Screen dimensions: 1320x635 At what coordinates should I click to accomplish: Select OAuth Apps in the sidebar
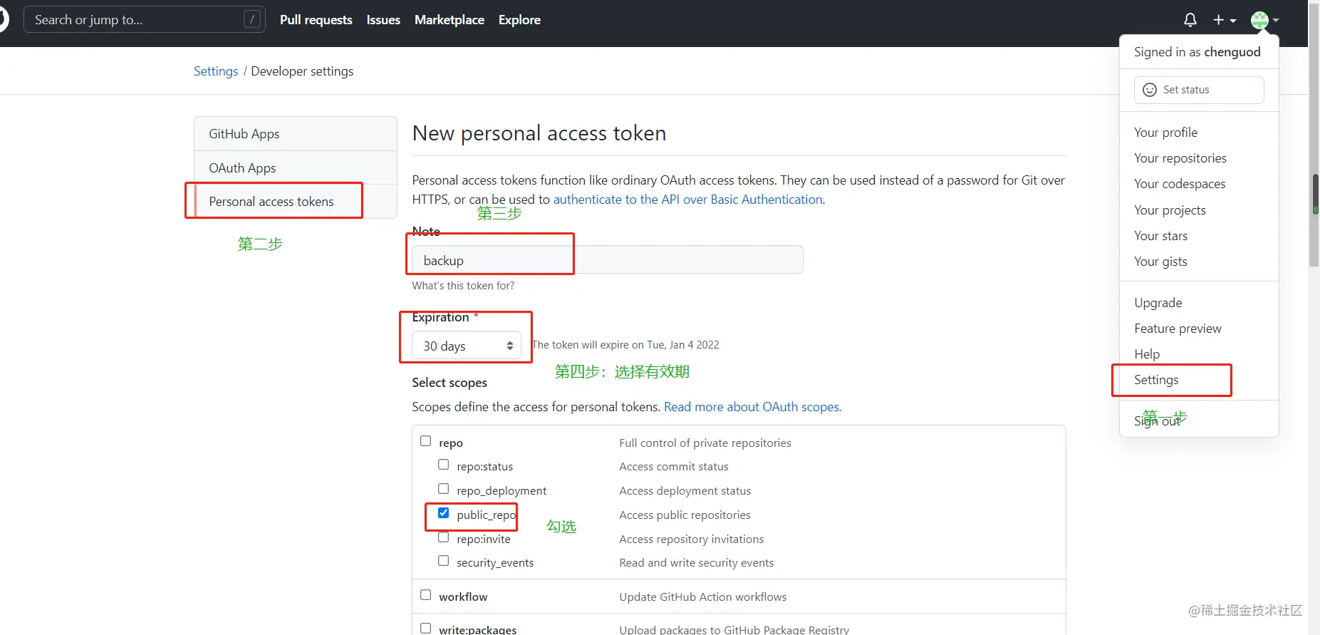pos(296,168)
